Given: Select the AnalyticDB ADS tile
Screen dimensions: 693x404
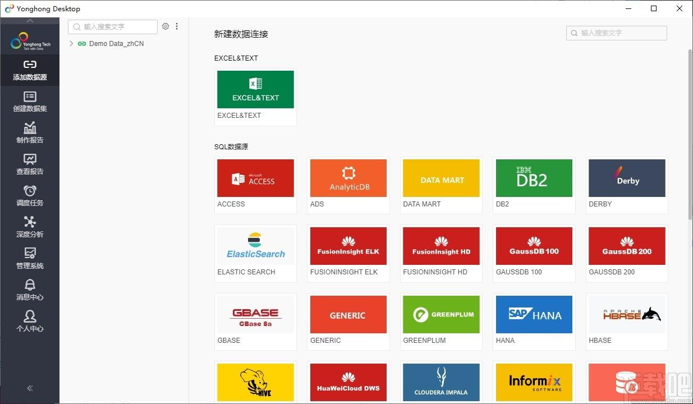Looking at the screenshot, I should [x=348, y=185].
